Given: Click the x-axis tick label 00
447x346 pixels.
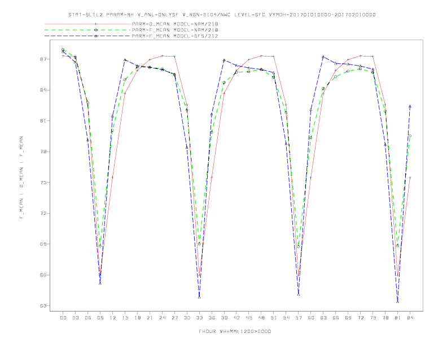Looking at the screenshot, I should 63,318.
